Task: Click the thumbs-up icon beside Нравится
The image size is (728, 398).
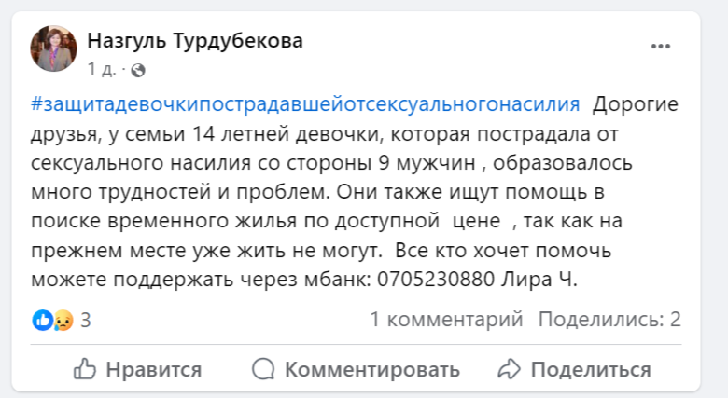Action: tap(84, 369)
